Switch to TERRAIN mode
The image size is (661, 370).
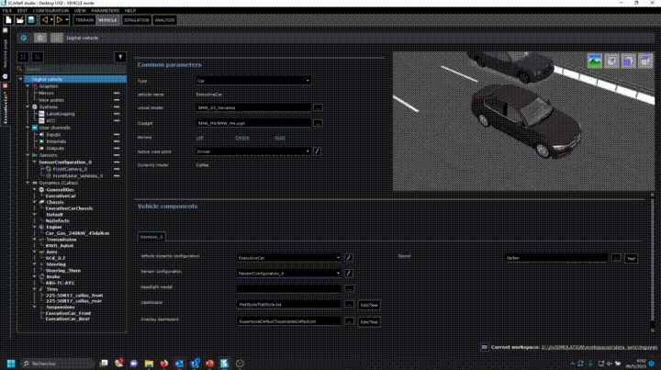[84, 20]
